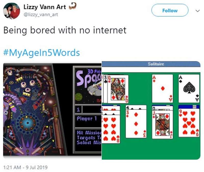This screenshot has width=204, height=172.
Task: Click the Three of Clubs card edge
Action: pyautogui.click(x=106, y=89)
